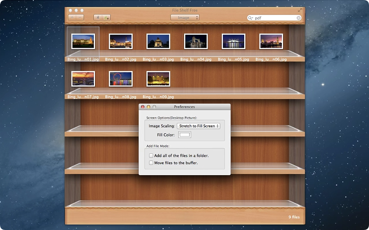369x230 pixels.
Task: Select thumbnail Bing_lu...n03.jpg arch image
Action: [x=158, y=42]
